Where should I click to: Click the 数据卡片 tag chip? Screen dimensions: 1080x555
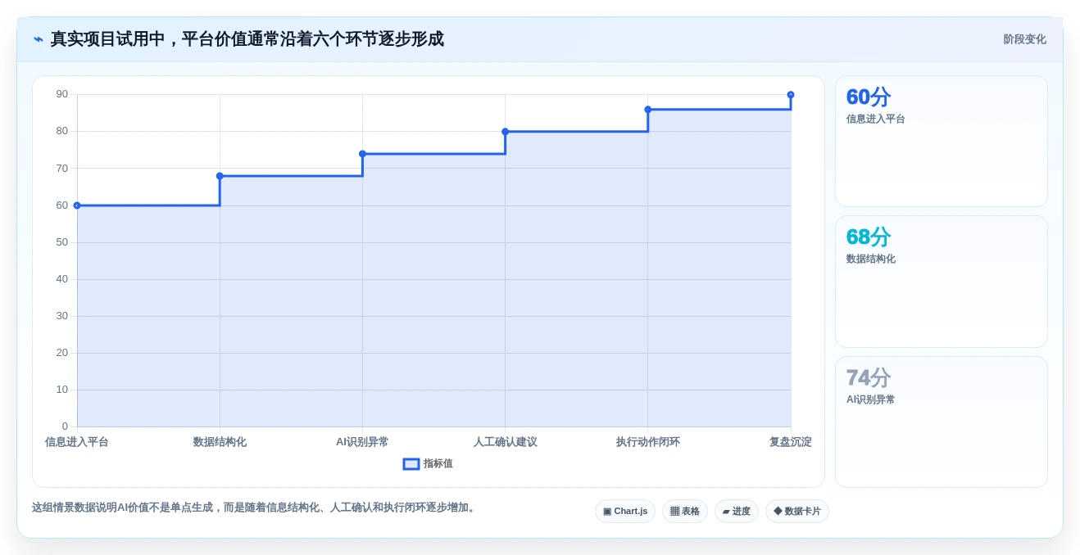797,512
